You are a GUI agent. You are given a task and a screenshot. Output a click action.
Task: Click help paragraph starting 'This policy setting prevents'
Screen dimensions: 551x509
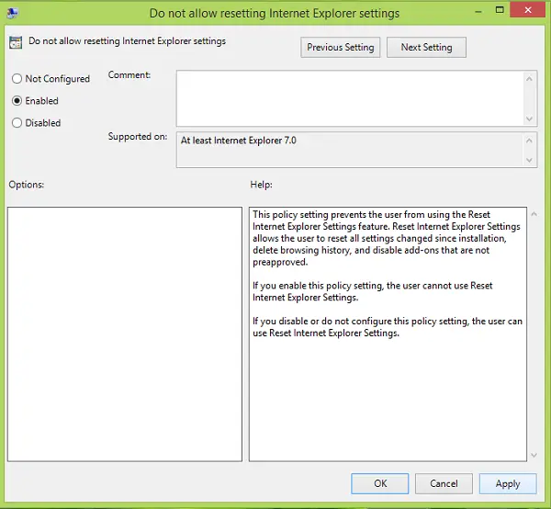tap(387, 238)
